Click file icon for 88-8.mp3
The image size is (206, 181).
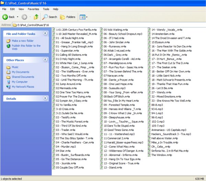click(x=149, y=105)
